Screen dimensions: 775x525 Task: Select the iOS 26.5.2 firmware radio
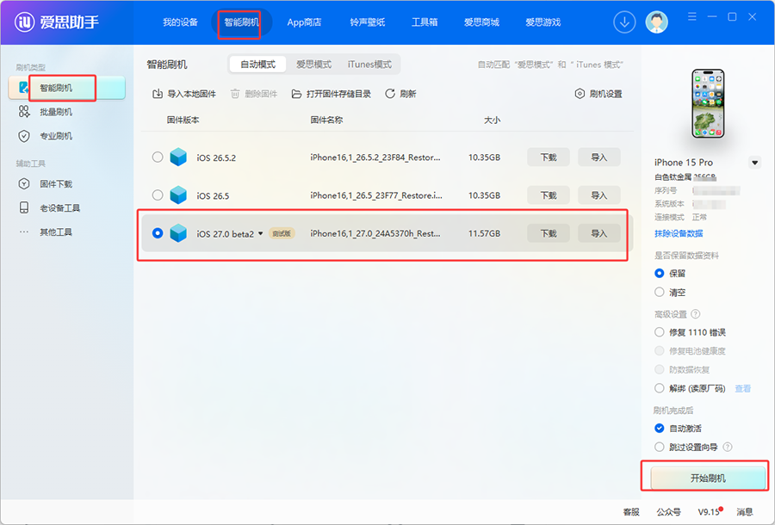158,157
